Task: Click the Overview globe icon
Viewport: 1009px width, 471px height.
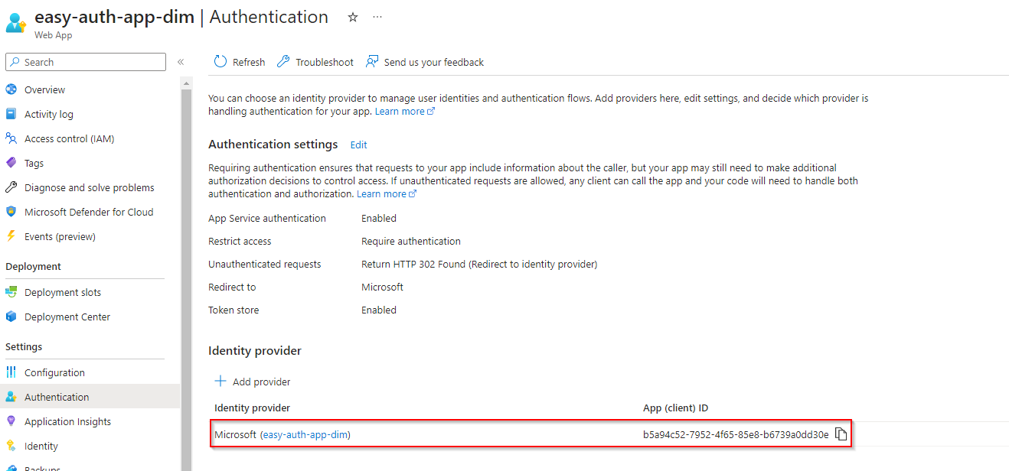Action: pyautogui.click(x=11, y=89)
